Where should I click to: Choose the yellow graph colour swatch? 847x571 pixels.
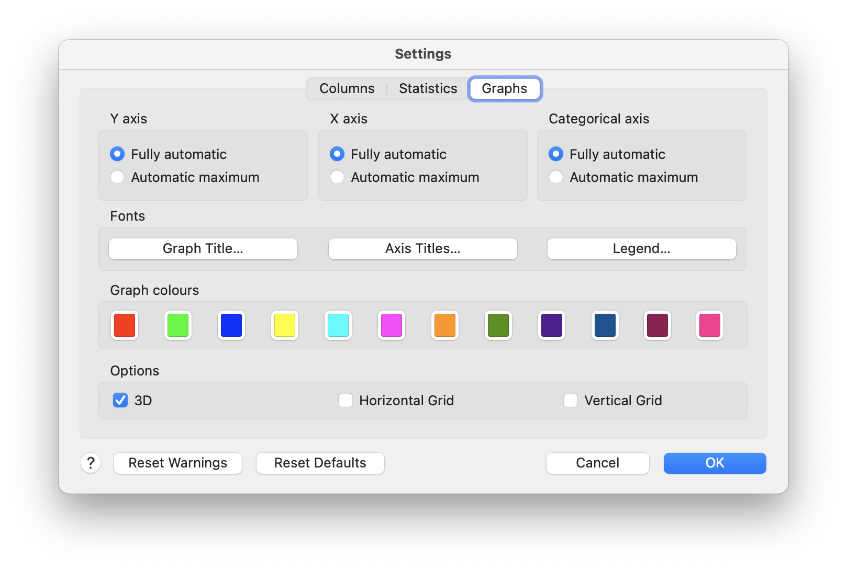284,325
